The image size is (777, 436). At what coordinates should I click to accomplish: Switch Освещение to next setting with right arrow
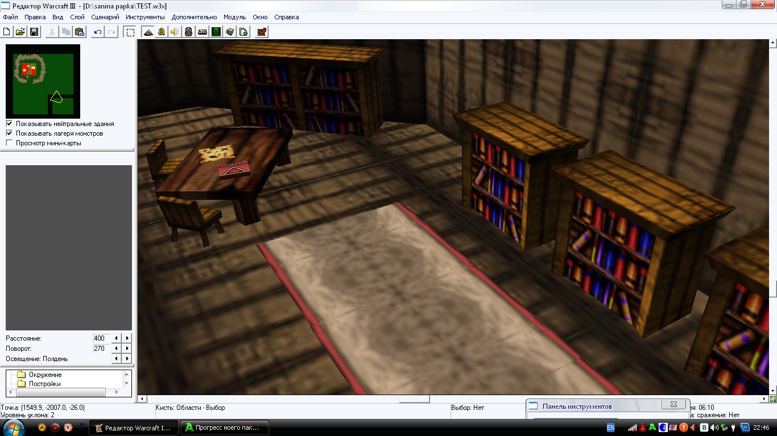(x=127, y=359)
